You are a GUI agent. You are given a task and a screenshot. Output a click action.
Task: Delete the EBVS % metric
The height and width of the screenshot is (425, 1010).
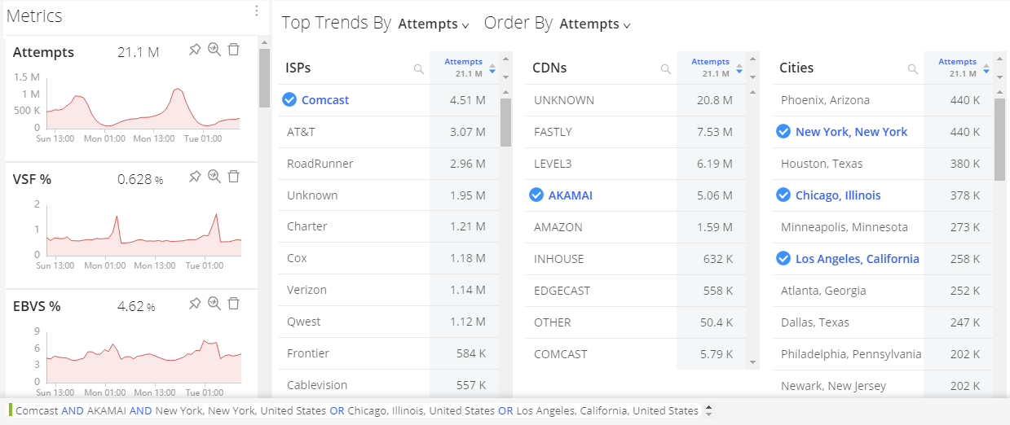click(x=234, y=304)
